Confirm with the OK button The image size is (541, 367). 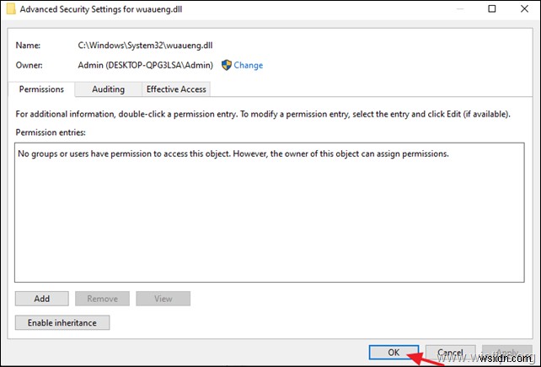click(x=394, y=352)
